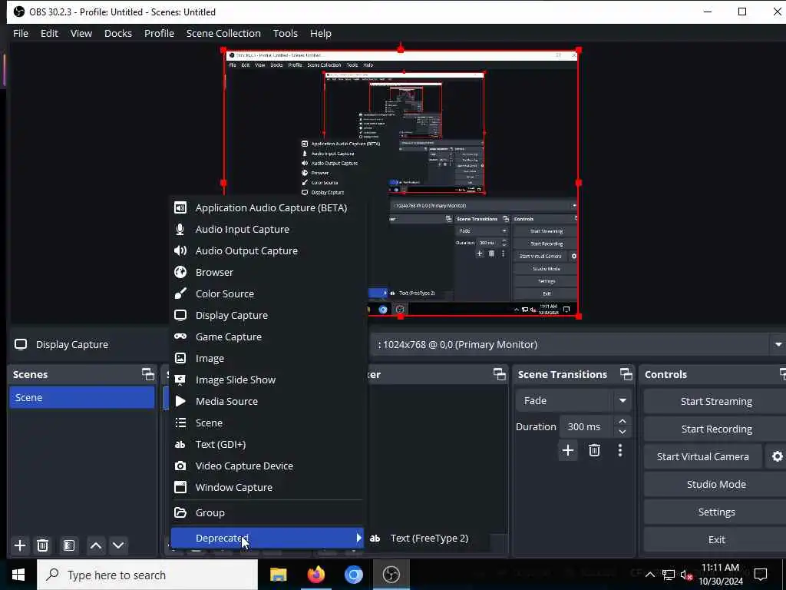Undock the Scene Transitions panel
786x590 pixels.
626,374
